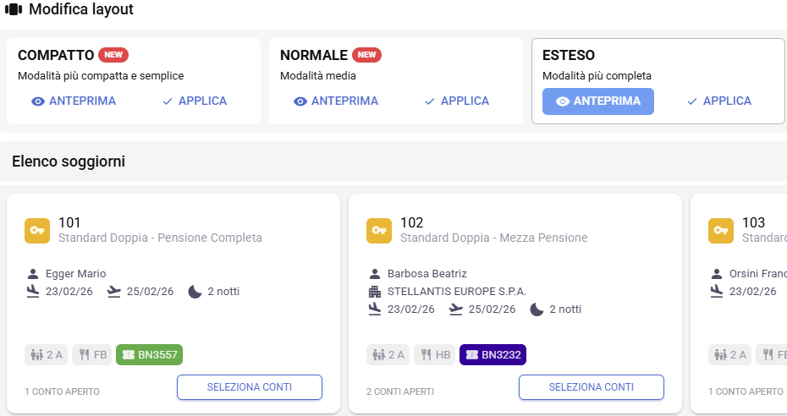Click the 2 A guests badge in room 101
This screenshot has height=416, width=787.
click(47, 355)
